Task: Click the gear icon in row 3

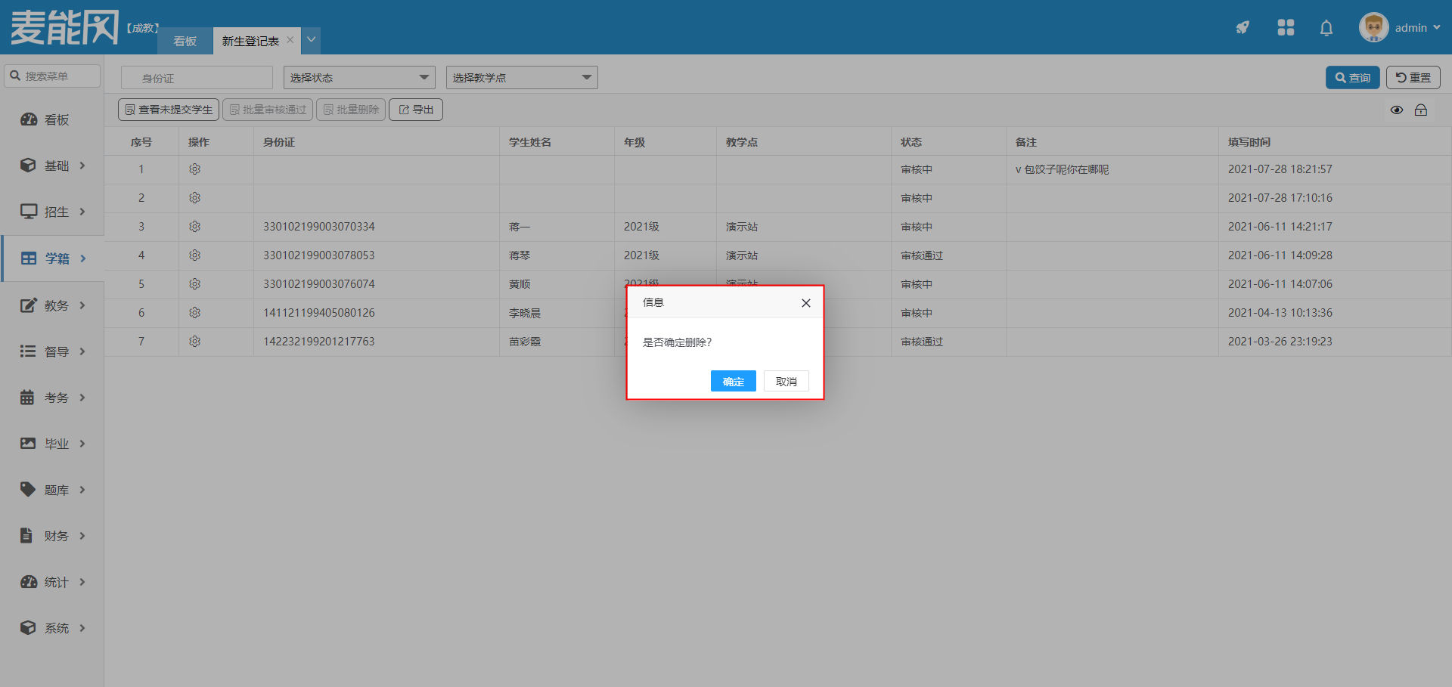Action: click(194, 227)
